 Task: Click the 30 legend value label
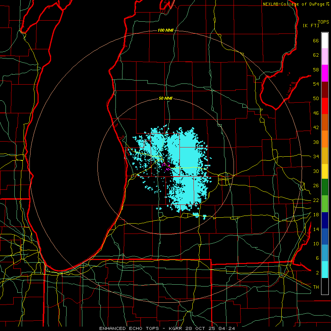(316, 171)
